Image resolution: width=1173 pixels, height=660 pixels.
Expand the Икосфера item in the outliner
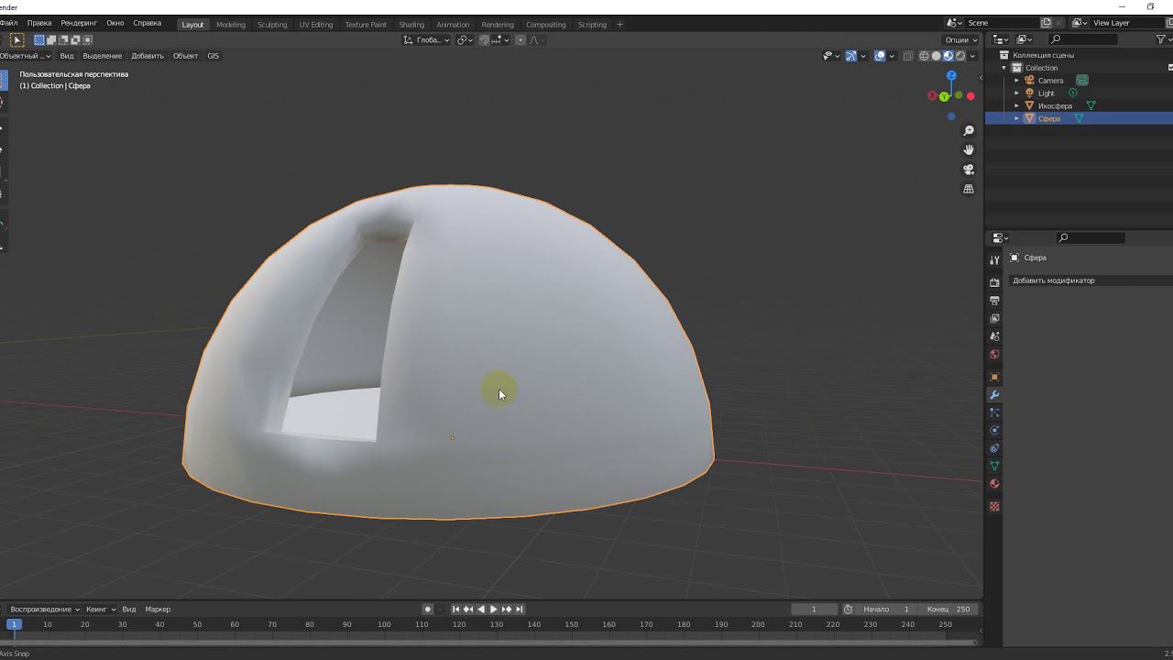point(1016,106)
